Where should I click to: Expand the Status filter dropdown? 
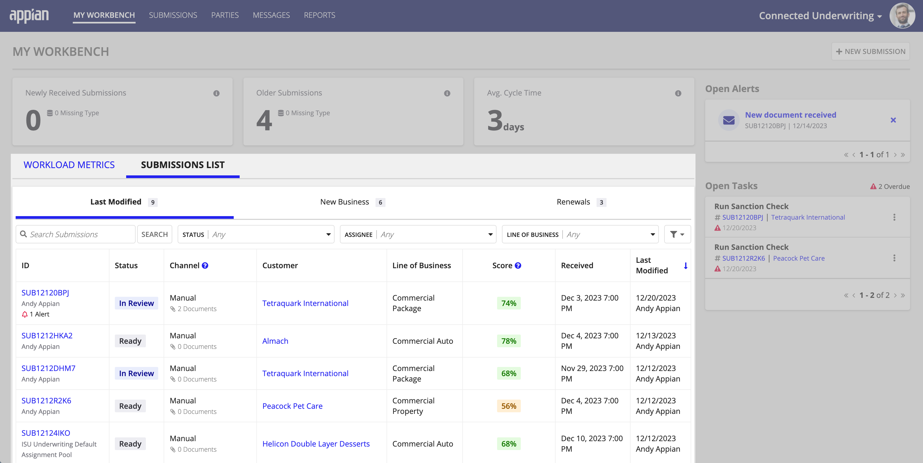(256, 234)
